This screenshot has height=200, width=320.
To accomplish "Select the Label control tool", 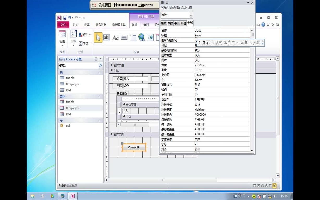I will 115,37.
